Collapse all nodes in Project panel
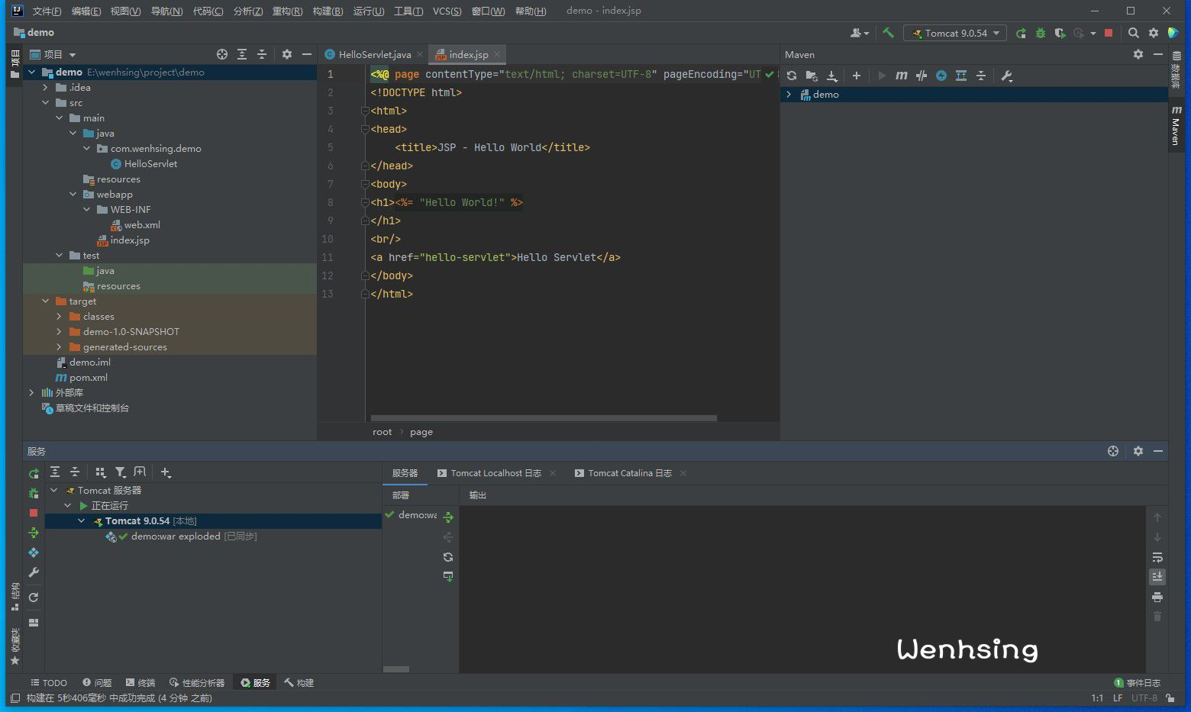 (262, 54)
